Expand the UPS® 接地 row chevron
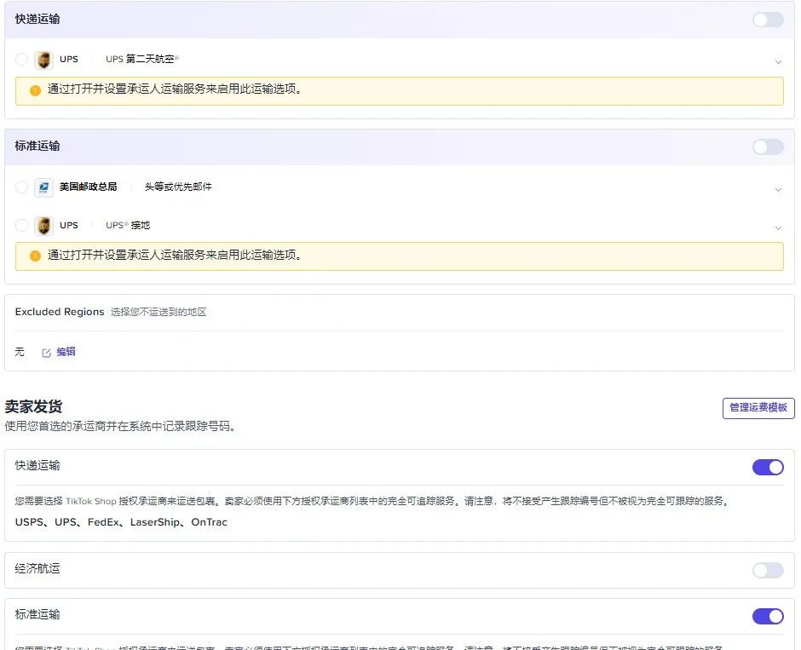Image resolution: width=801 pixels, height=650 pixels. (777, 227)
